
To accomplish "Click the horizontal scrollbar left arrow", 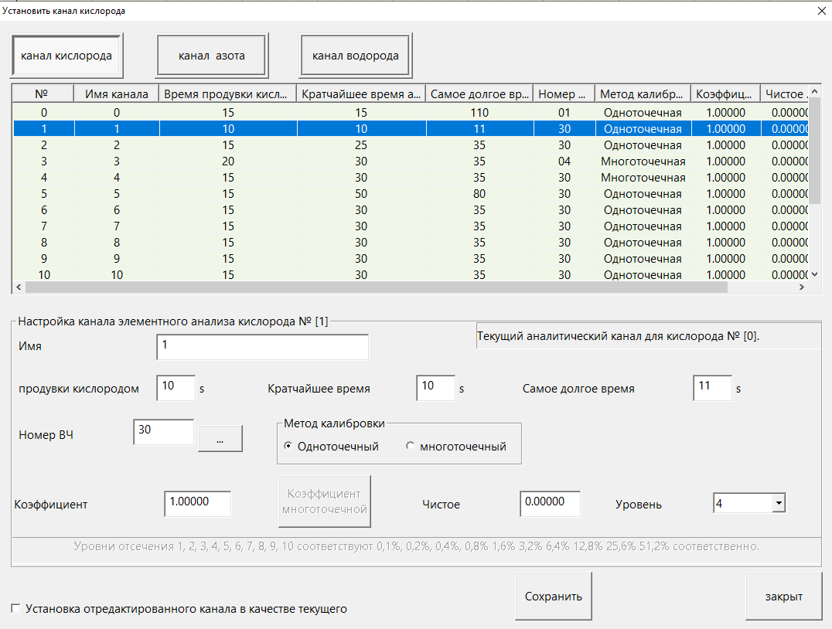I will [x=18, y=287].
